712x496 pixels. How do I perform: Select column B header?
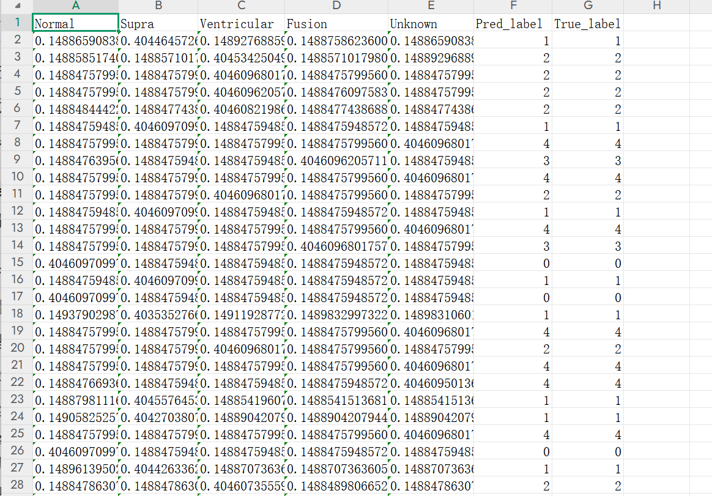158,6
